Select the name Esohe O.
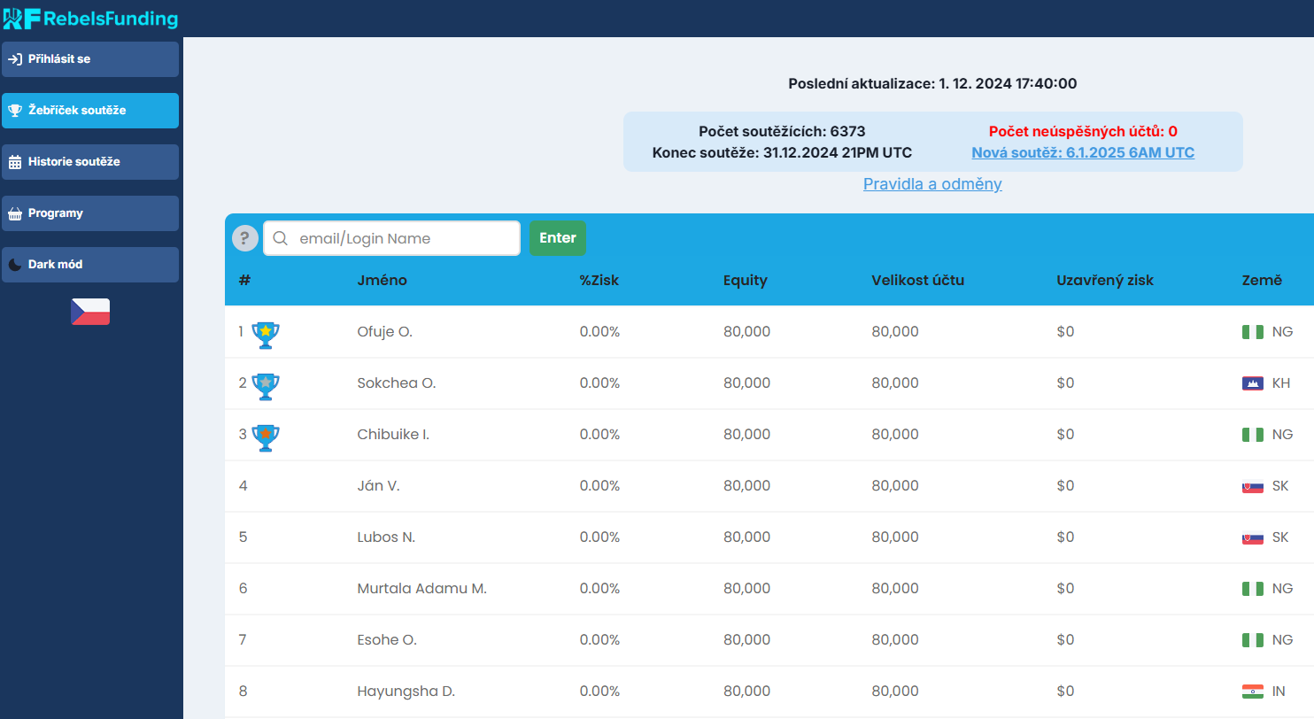1314x719 pixels. point(387,640)
